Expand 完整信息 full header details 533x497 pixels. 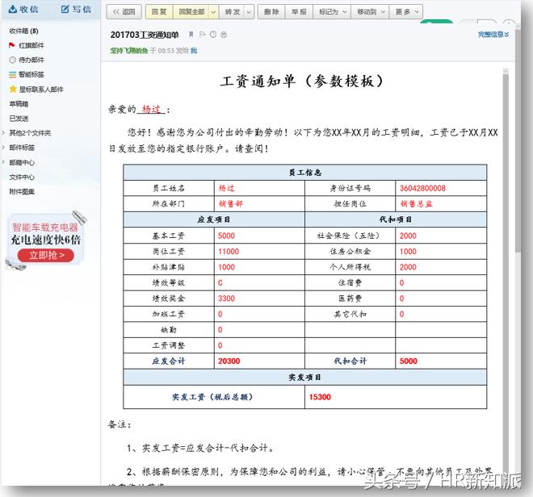coord(493,35)
